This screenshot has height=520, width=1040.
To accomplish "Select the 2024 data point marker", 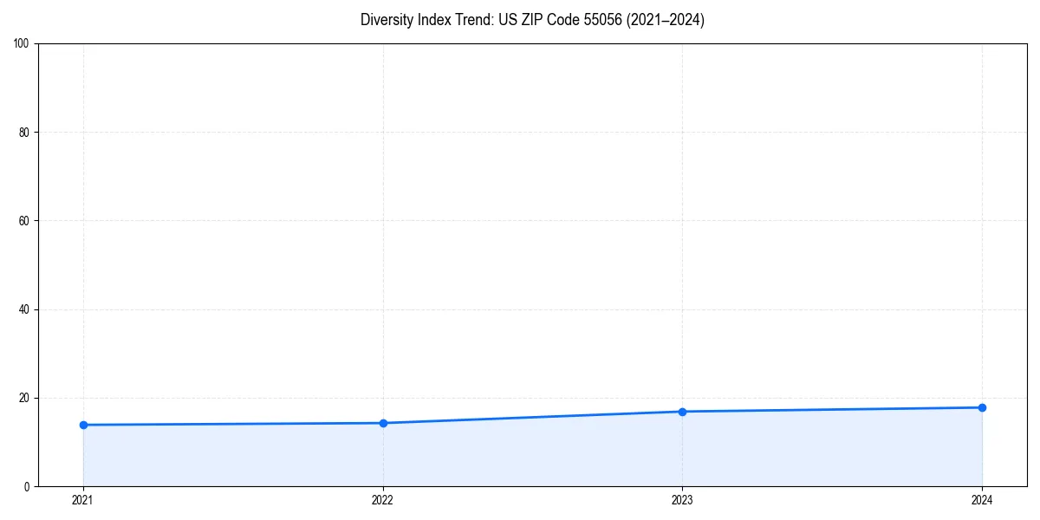I will pos(982,406).
